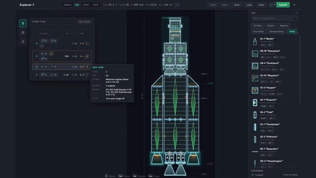Click the Load button
Image resolution: width=316 pixels, height=178 pixels.
249,5
